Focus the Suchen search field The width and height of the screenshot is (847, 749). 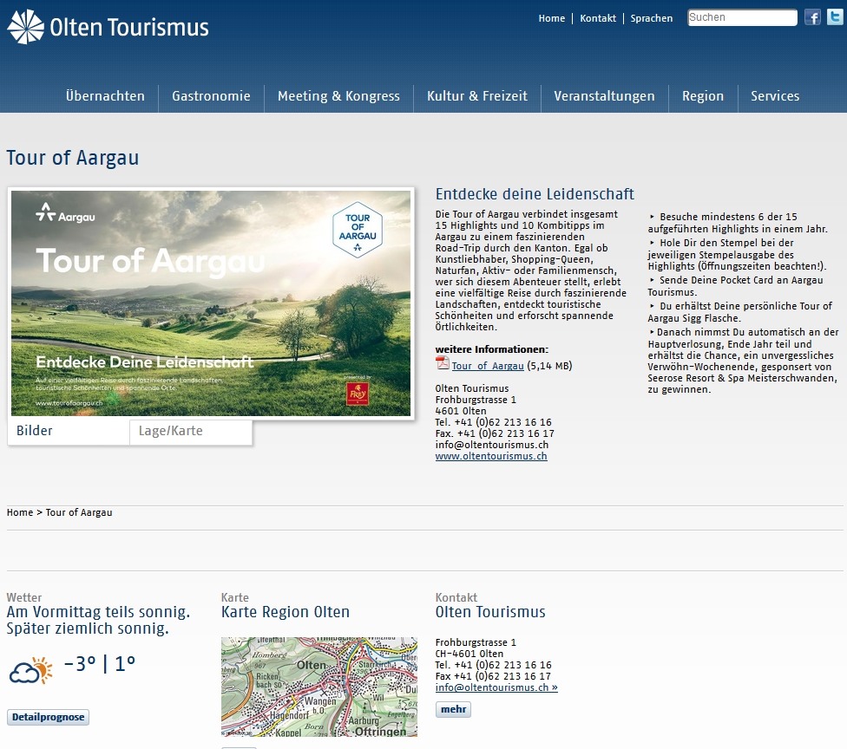click(742, 17)
